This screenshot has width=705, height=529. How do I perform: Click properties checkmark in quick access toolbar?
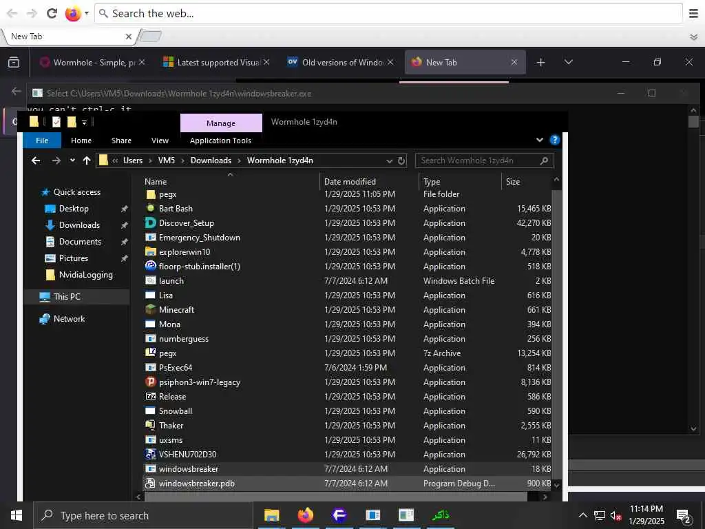pyautogui.click(x=56, y=122)
